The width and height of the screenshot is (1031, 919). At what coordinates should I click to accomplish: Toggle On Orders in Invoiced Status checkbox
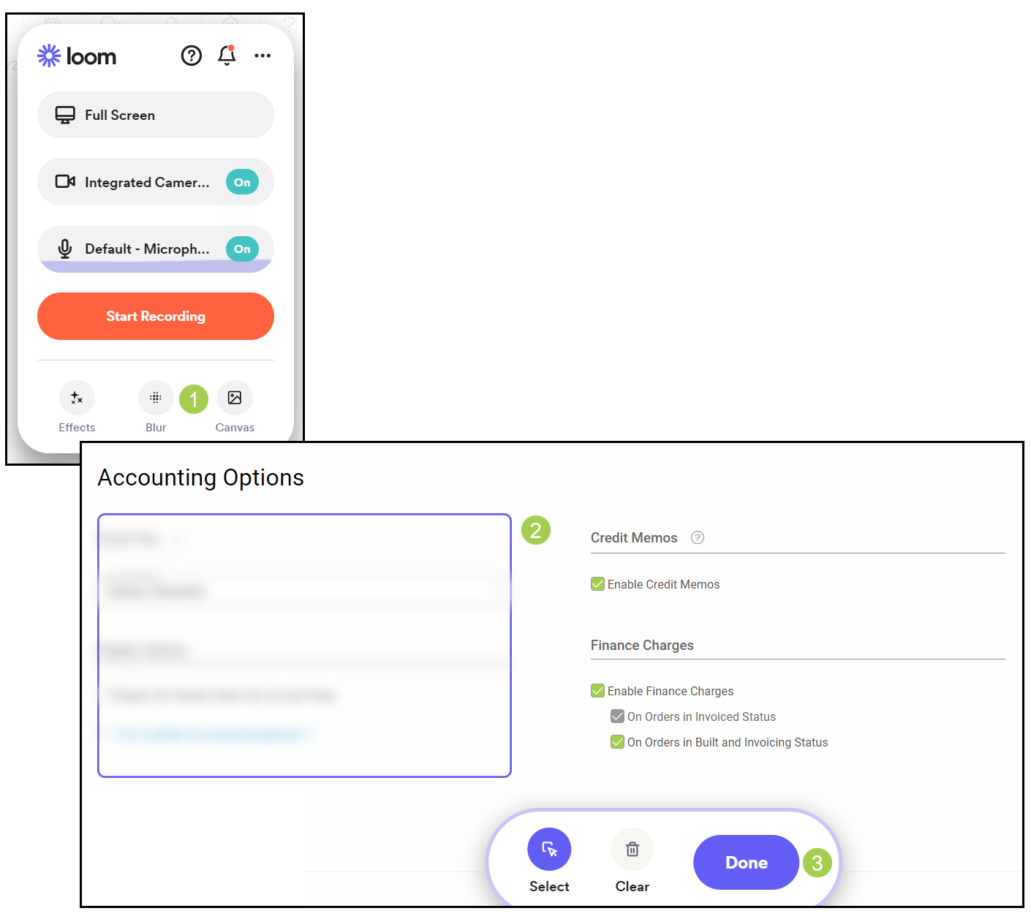click(x=617, y=716)
